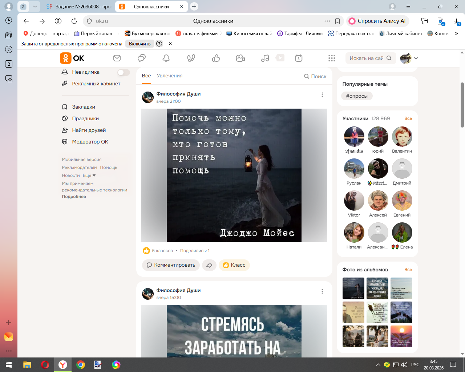Open the video camera icon in header

pyautogui.click(x=240, y=58)
